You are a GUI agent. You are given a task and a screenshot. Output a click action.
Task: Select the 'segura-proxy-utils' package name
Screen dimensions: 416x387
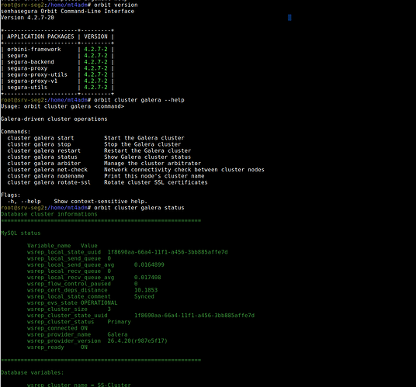click(x=37, y=74)
